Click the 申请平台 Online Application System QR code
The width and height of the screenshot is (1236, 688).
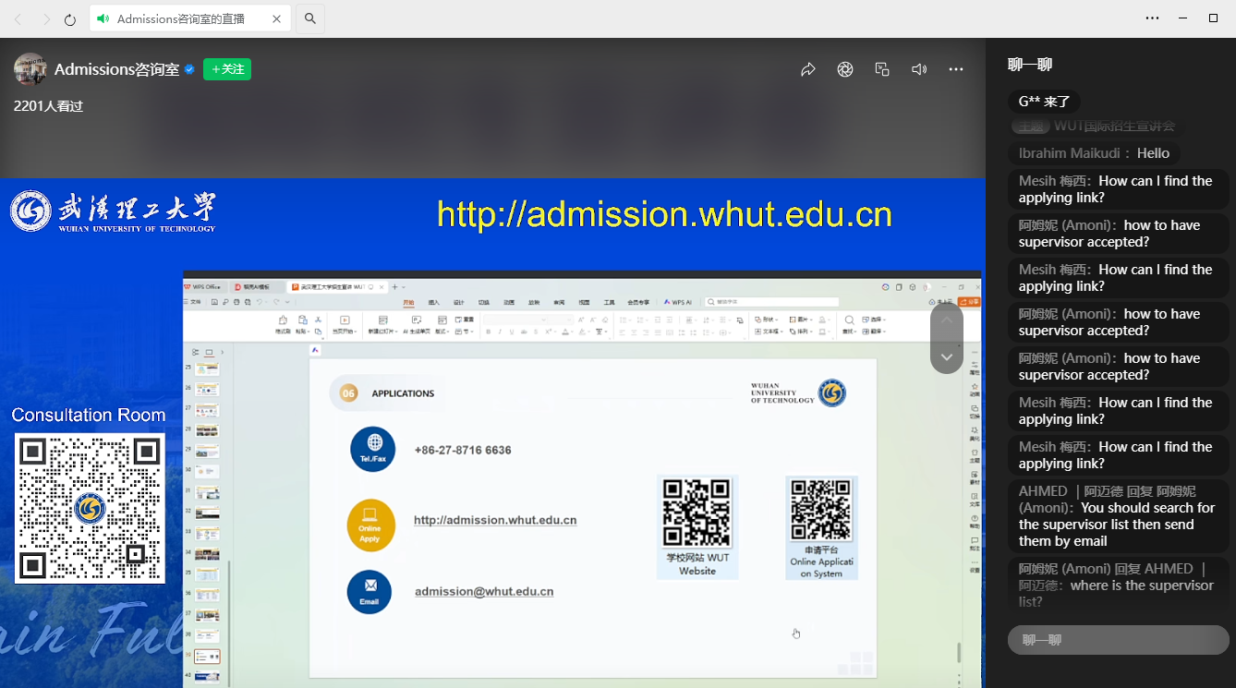tap(821, 511)
